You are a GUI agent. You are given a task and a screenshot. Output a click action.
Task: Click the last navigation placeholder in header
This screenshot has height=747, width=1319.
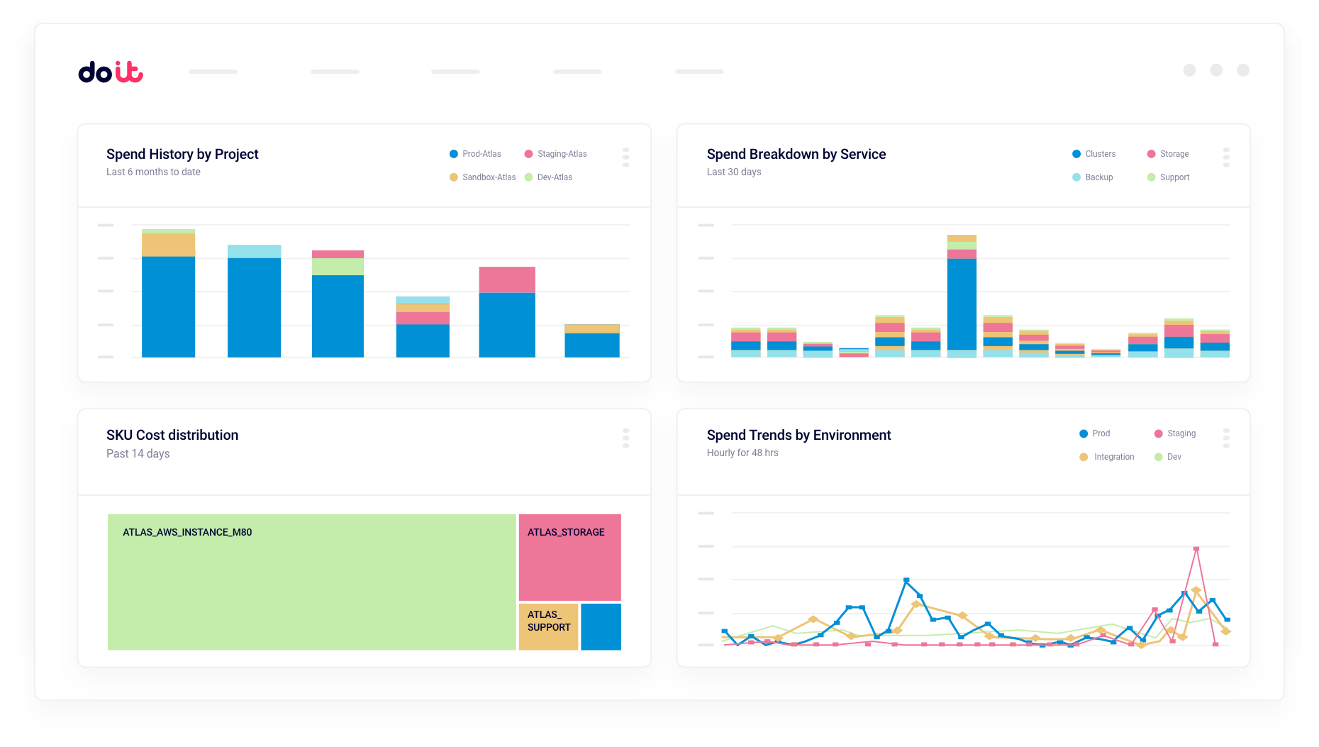[x=699, y=72]
